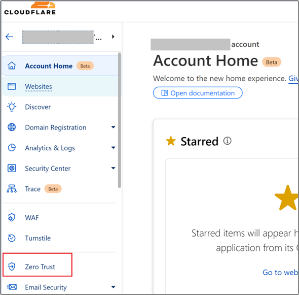Click the Turnstile check icon

12,238
